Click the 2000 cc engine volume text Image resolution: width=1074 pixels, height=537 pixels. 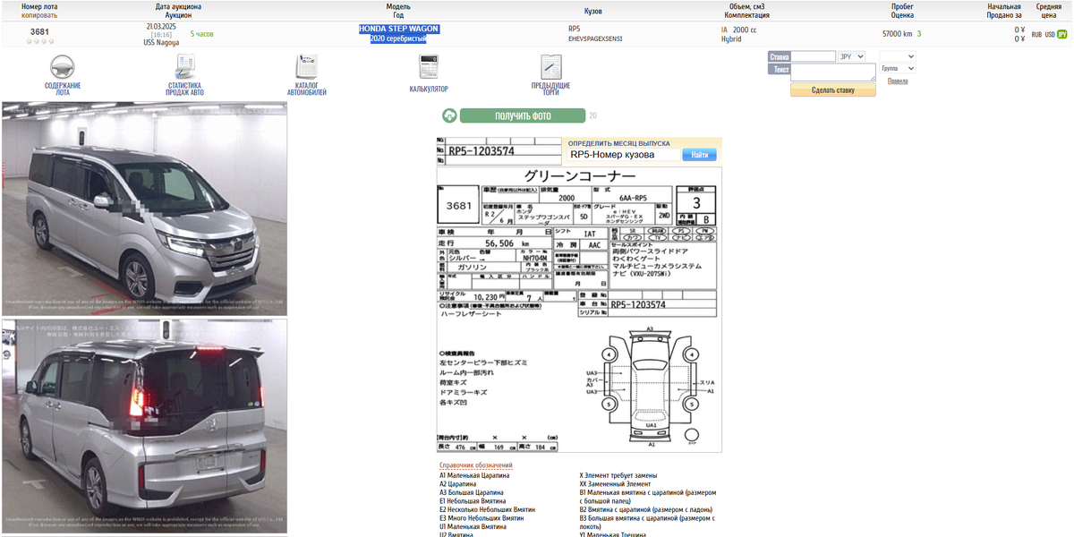tap(745, 30)
